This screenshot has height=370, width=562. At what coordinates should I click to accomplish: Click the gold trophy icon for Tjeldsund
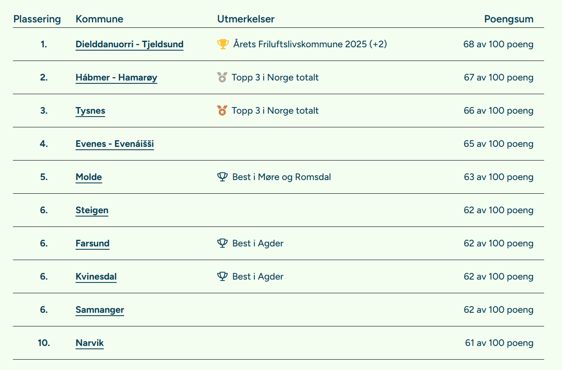point(223,44)
